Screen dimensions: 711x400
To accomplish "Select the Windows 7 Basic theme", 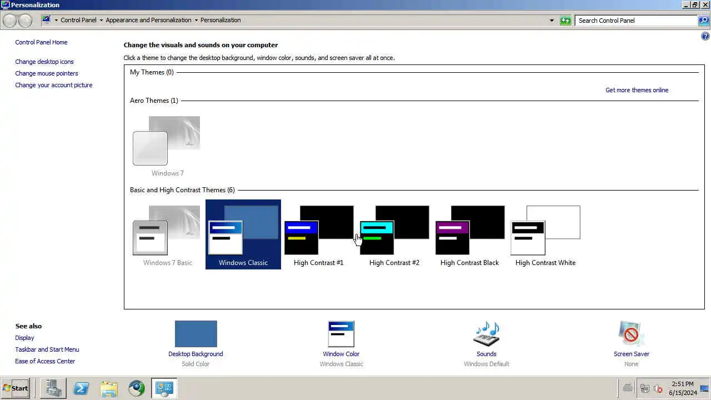I will [167, 235].
